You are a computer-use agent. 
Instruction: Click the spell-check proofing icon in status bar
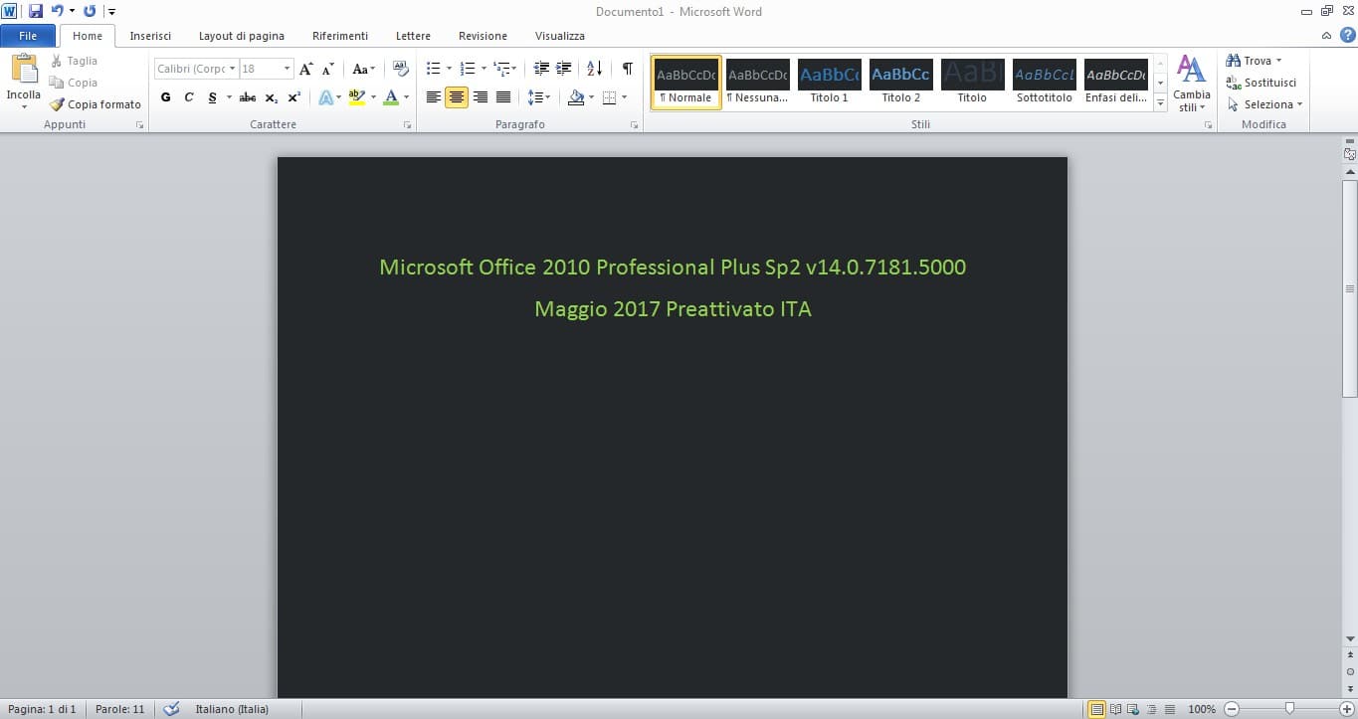(172, 709)
